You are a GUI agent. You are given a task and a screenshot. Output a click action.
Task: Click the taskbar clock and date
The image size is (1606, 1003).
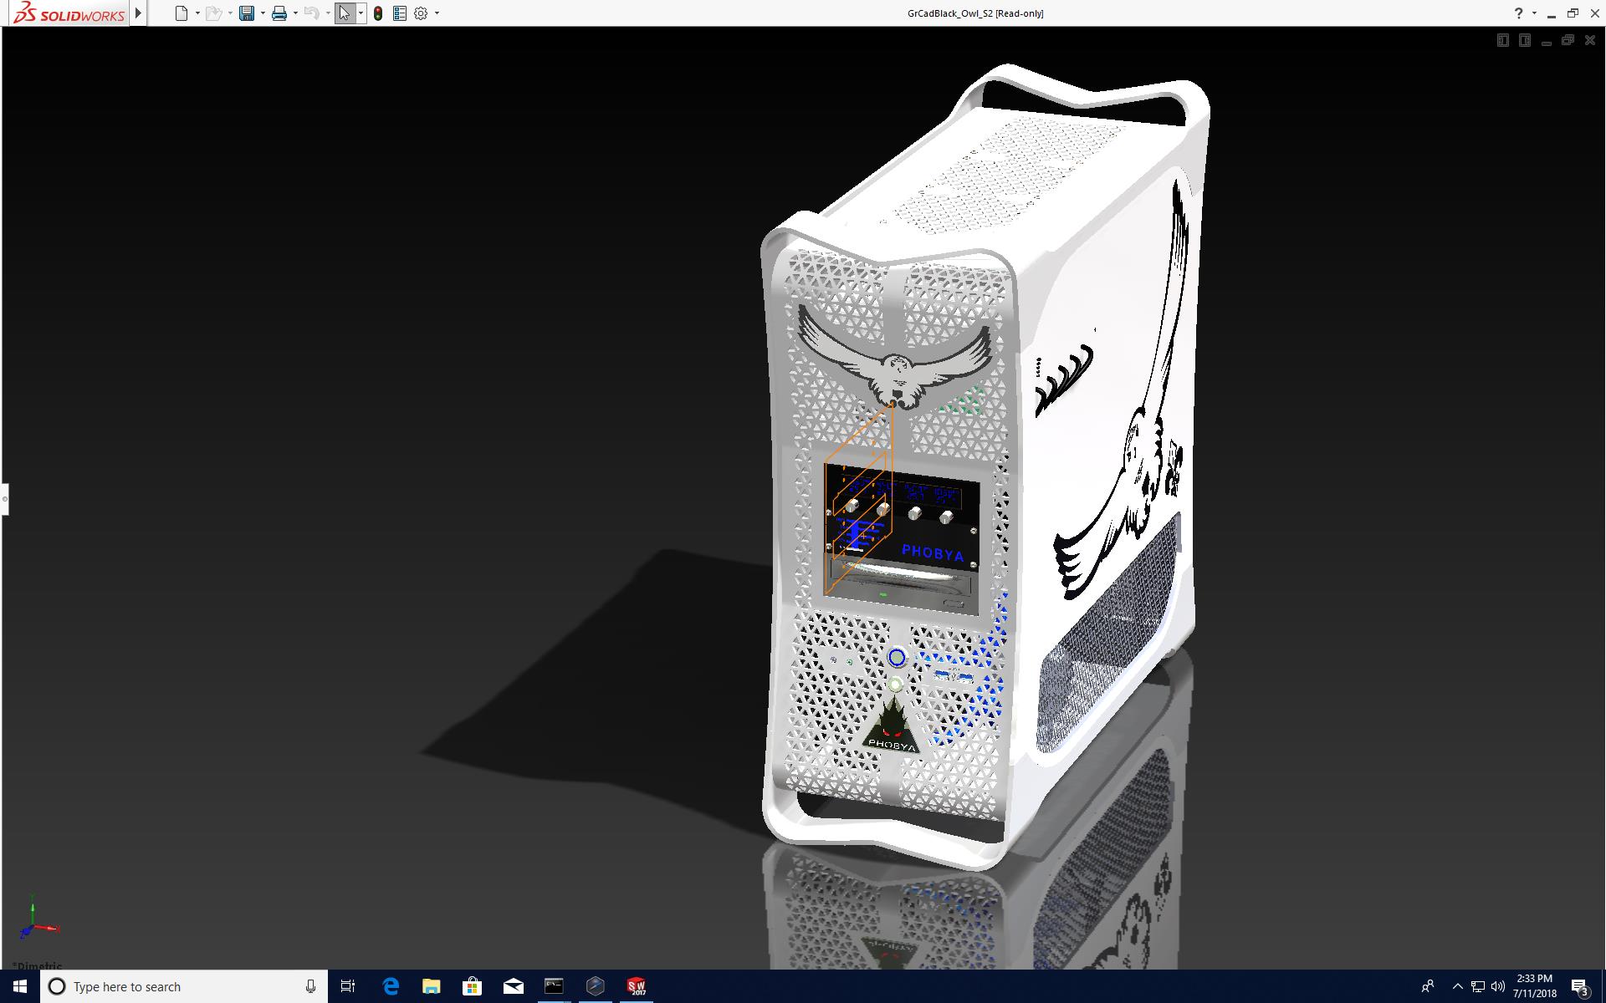point(1534,986)
